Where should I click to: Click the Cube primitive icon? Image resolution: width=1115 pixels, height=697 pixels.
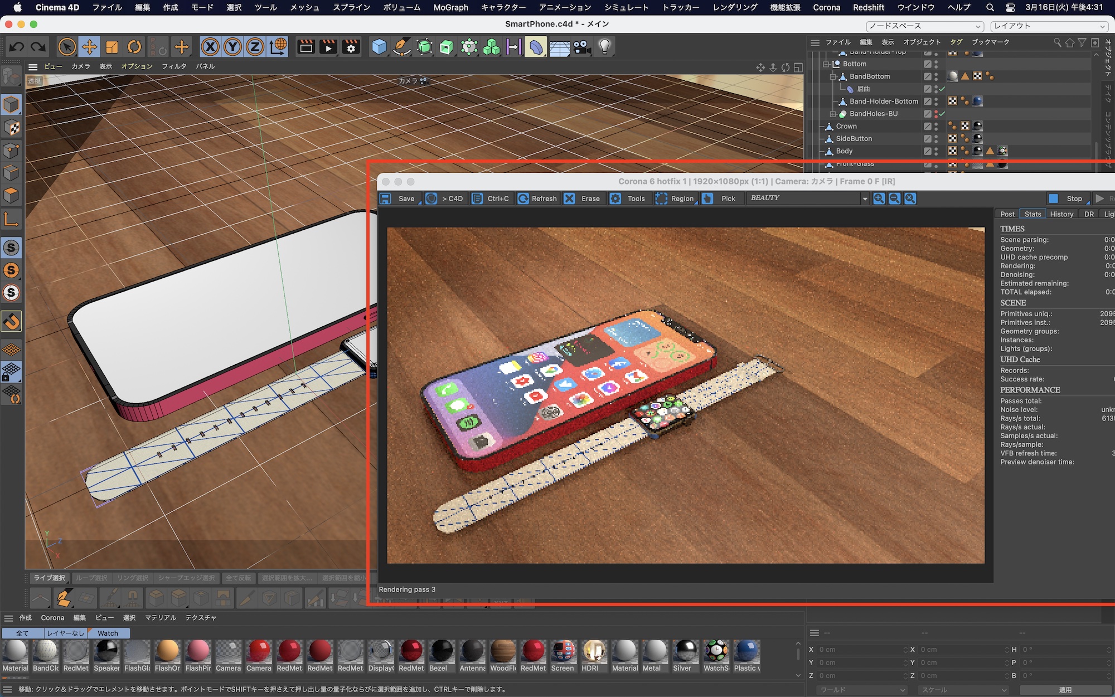click(379, 47)
